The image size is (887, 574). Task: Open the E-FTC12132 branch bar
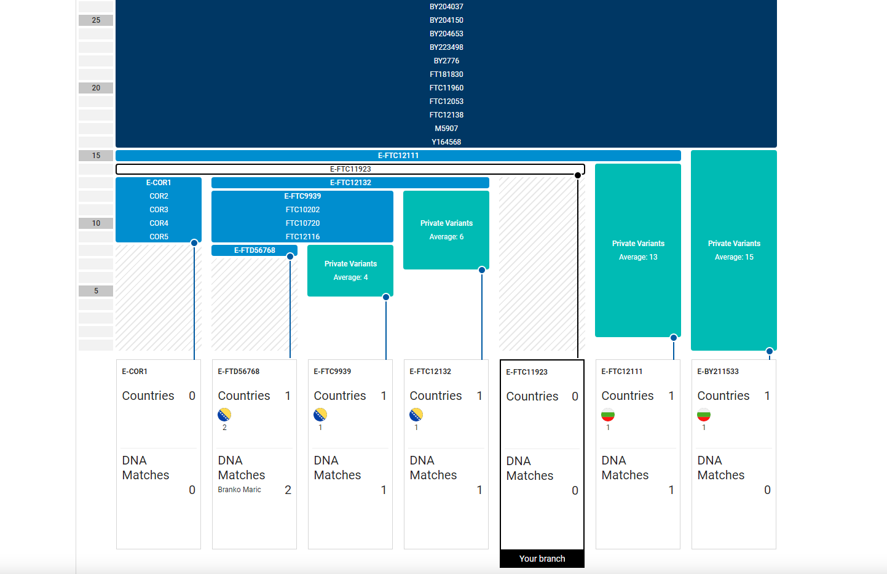pyautogui.click(x=350, y=183)
